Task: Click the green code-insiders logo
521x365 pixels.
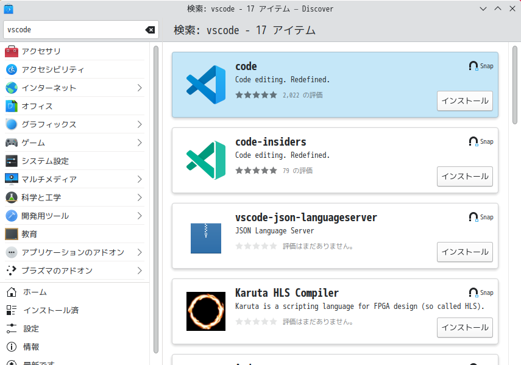Action: [x=206, y=160]
